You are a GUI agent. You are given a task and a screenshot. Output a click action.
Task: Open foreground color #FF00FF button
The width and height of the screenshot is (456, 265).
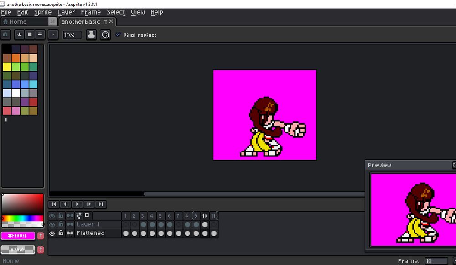click(18, 236)
